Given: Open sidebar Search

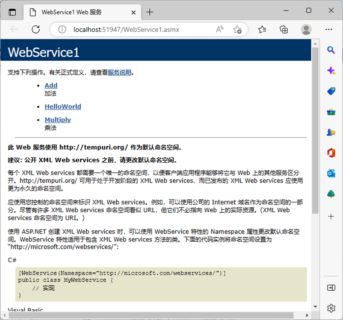Looking at the screenshot, I should [x=331, y=50].
